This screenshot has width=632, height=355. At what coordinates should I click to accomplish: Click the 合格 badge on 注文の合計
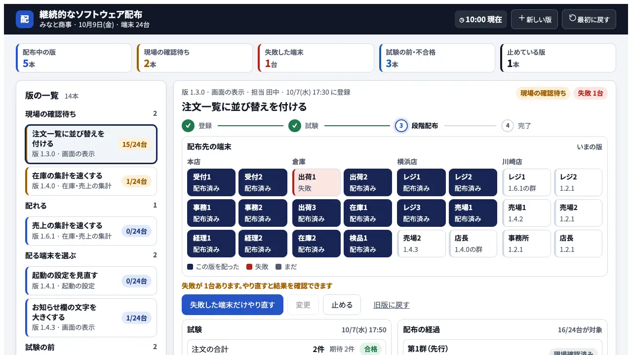coord(371,349)
